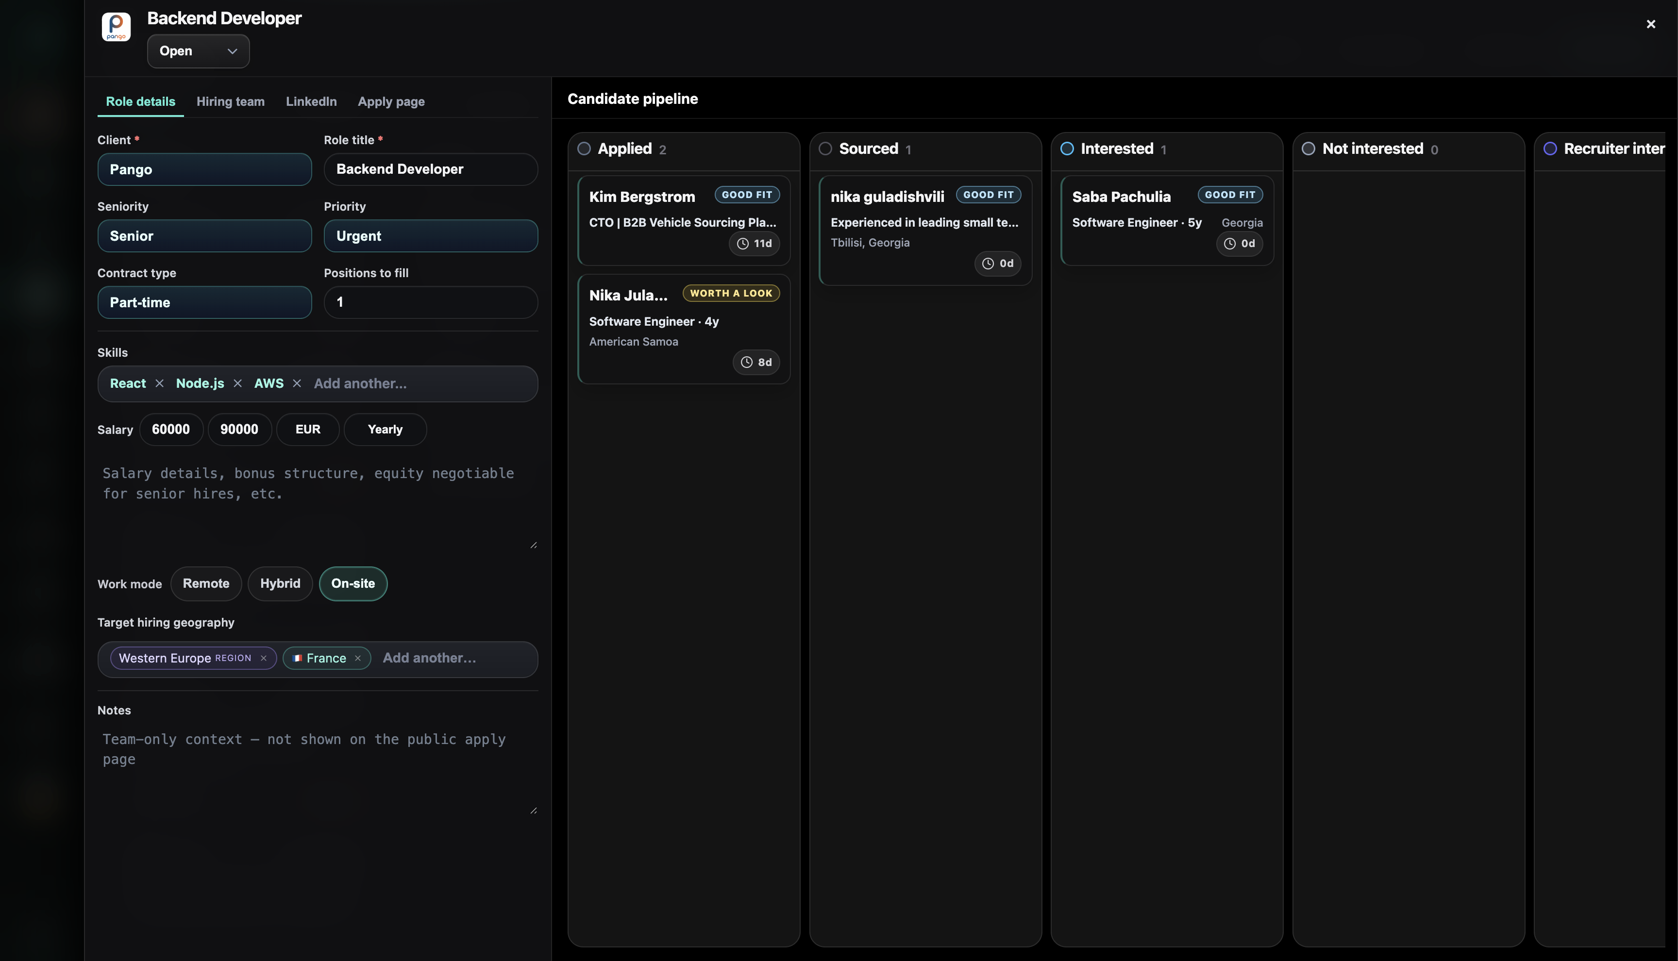Screen dimensions: 1678x961
Task: Remove Western Europe region tag
Action: 263,658
